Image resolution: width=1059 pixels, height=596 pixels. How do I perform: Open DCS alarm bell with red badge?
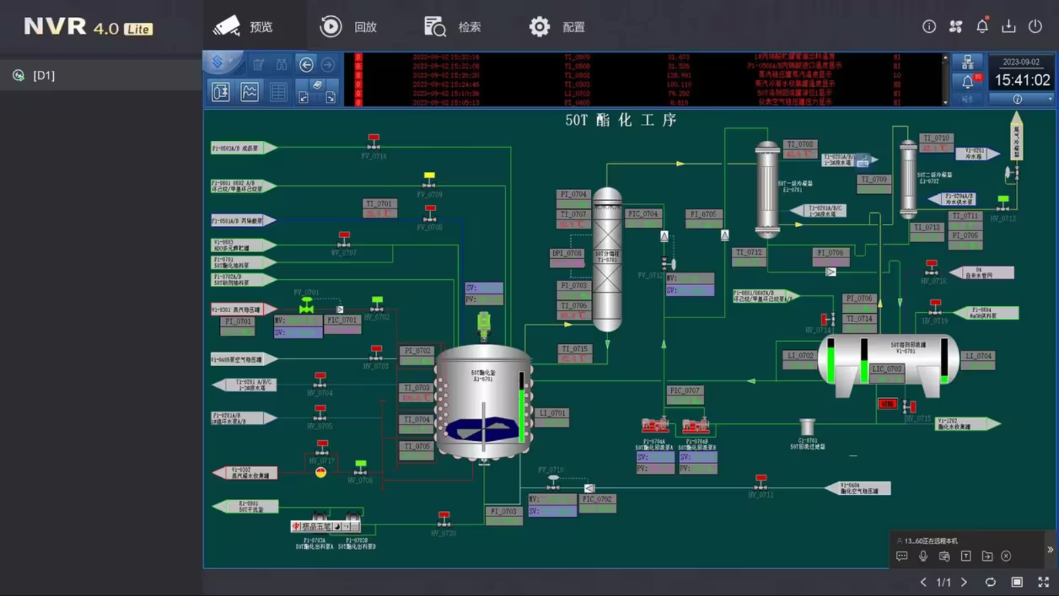coord(968,82)
